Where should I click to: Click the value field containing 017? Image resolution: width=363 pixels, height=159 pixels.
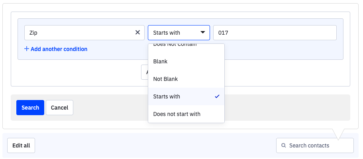275,33
